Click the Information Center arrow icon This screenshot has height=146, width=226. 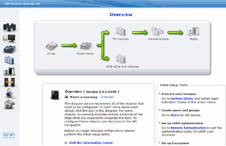[x=66, y=143]
